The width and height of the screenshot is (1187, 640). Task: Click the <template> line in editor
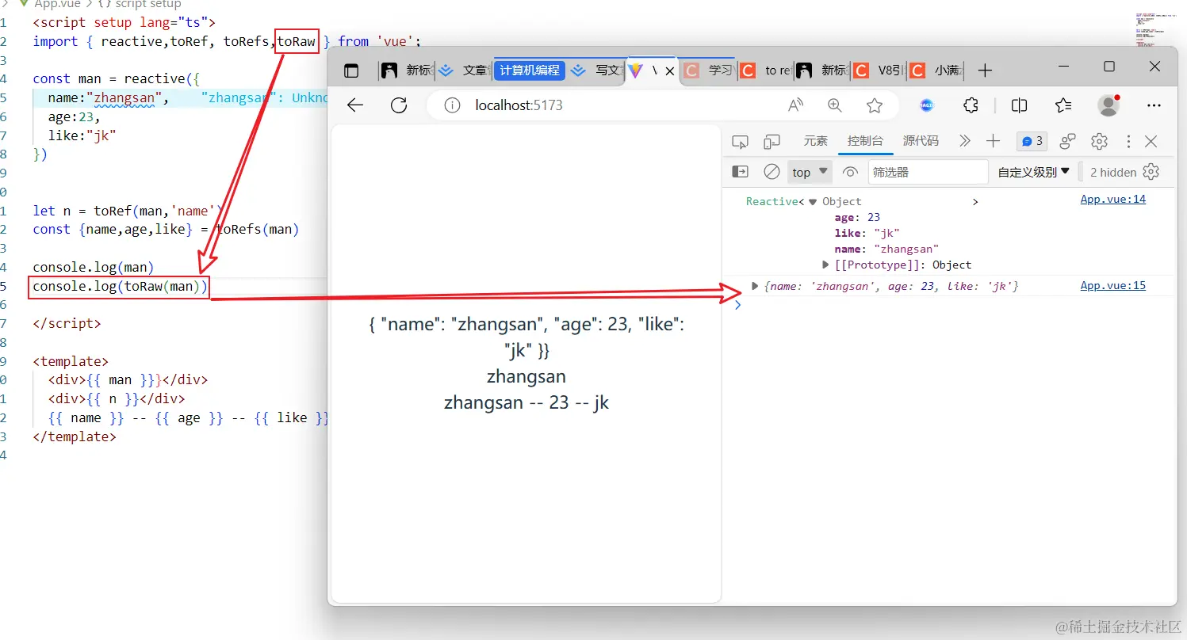[71, 361]
